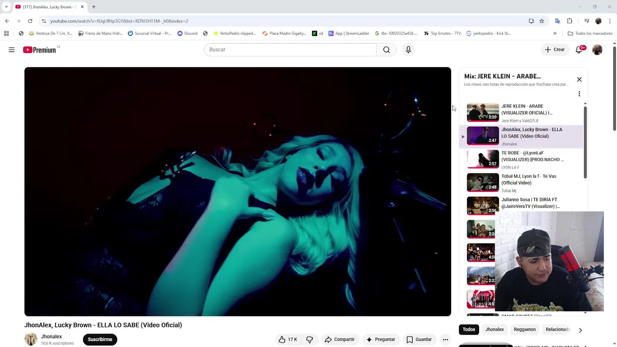617x347 pixels.
Task: Click the video title ELLA LO SABE
Action: click(103, 325)
